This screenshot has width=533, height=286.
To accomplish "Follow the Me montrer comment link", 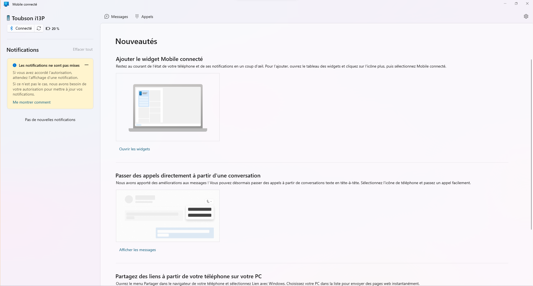I will coord(32,102).
